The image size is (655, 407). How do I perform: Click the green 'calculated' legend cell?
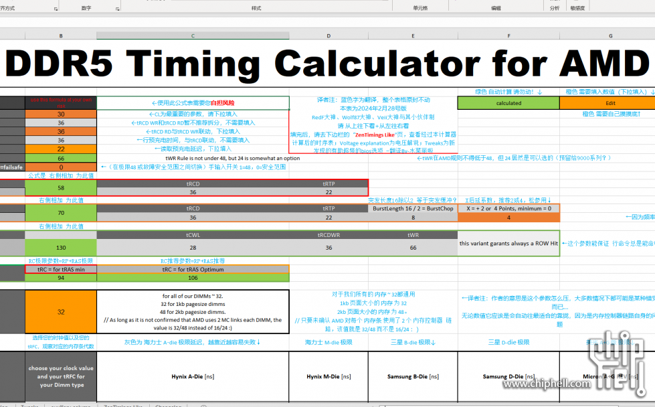click(508, 103)
